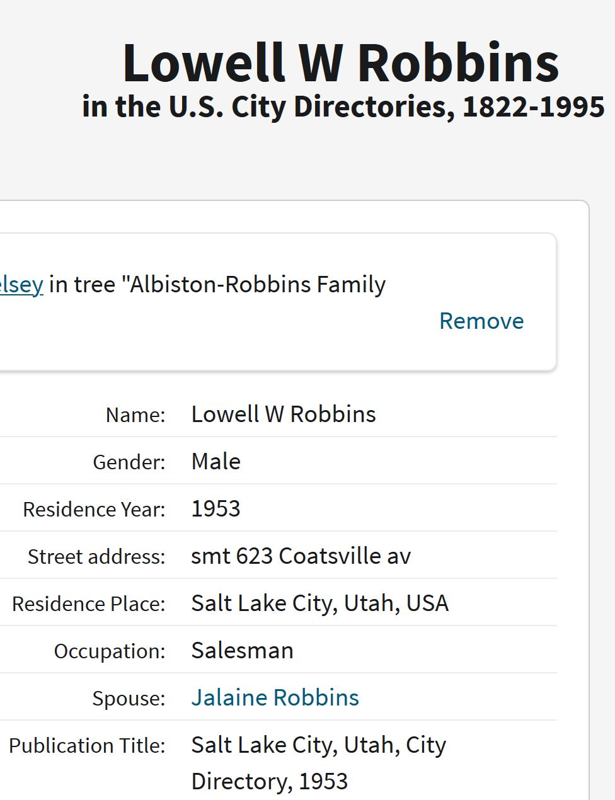Click the Salesman occupation value

[242, 650]
